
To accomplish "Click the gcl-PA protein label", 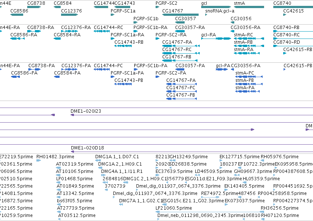I will (x=223, y=66).
